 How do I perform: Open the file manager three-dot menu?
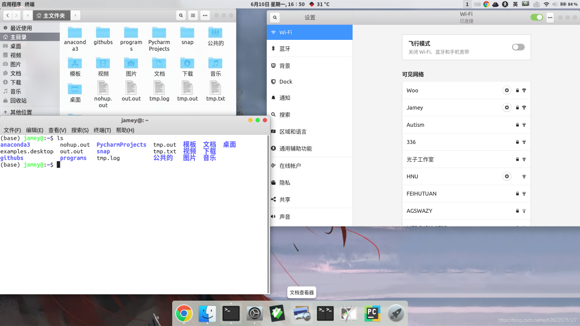205,15
